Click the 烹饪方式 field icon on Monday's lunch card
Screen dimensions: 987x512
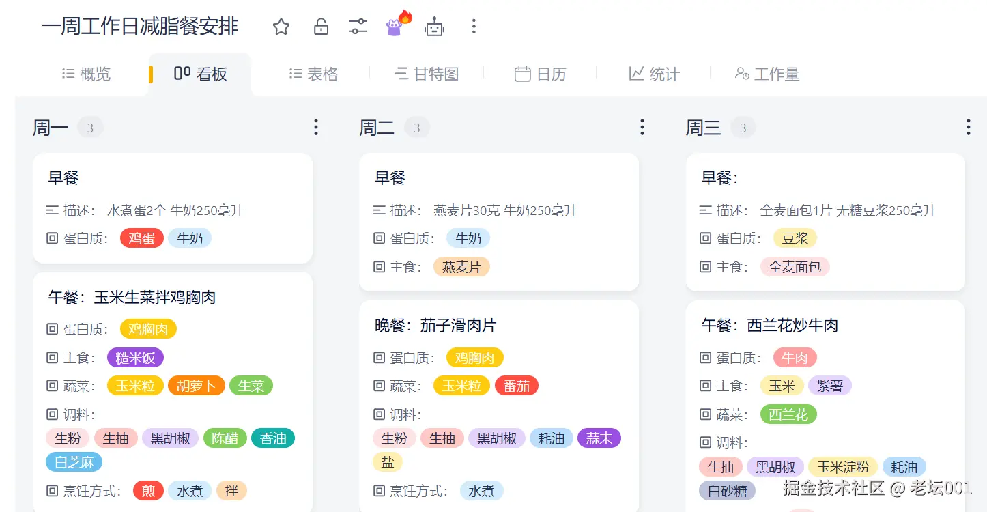coord(51,490)
